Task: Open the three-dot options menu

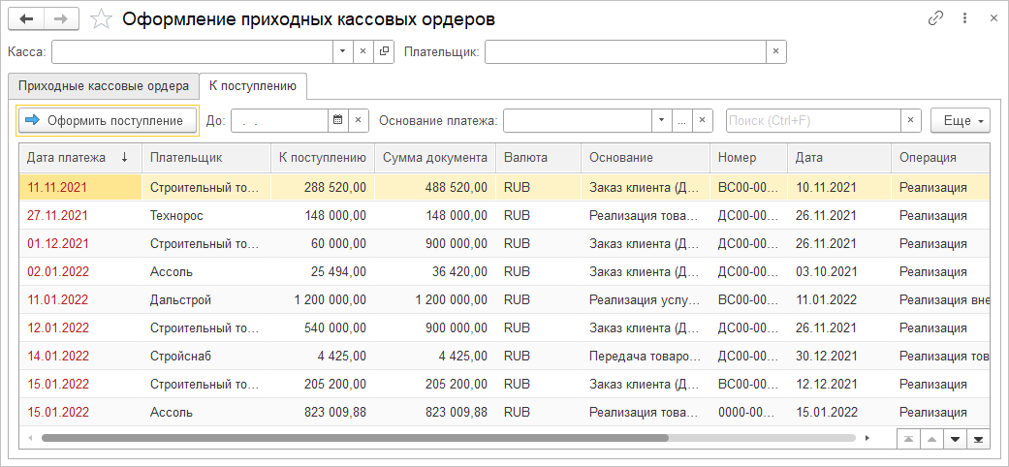Action: [964, 18]
